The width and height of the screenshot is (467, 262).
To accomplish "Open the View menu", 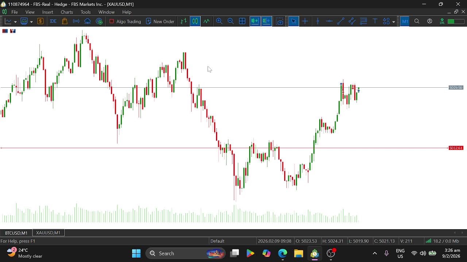I will tap(30, 12).
